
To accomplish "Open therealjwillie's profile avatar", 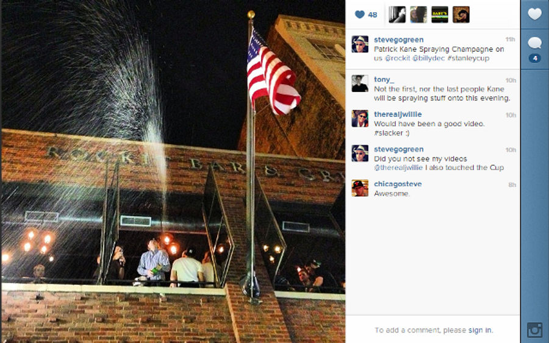I will coord(360,118).
